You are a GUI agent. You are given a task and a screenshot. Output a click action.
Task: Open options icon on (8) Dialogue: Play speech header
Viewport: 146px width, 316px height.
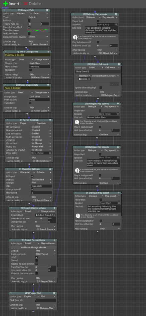pyautogui.click(x=118, y=147)
